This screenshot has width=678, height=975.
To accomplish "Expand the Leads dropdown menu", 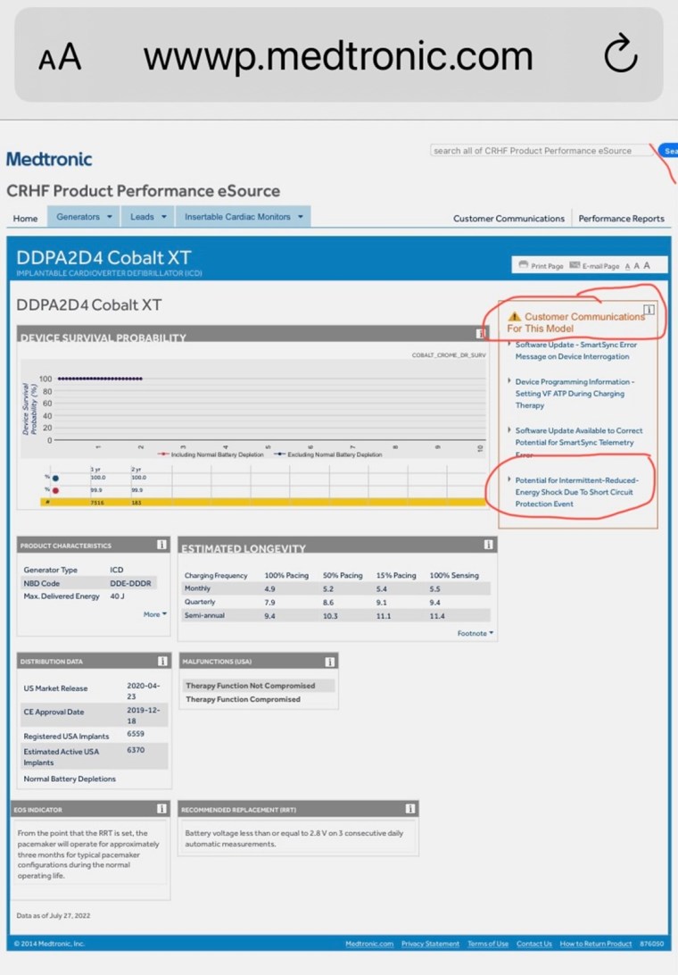I will tap(148, 216).
